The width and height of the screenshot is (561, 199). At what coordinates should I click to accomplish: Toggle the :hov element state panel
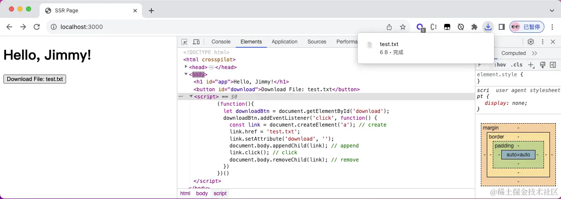(x=500, y=65)
